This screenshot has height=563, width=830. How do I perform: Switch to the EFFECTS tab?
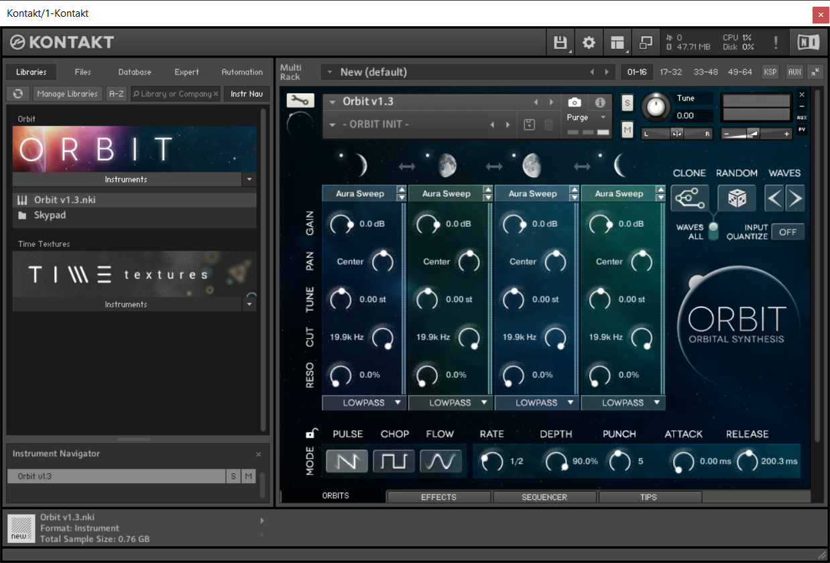click(x=438, y=497)
